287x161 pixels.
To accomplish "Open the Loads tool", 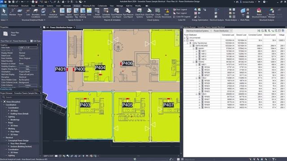I will click(43, 13).
